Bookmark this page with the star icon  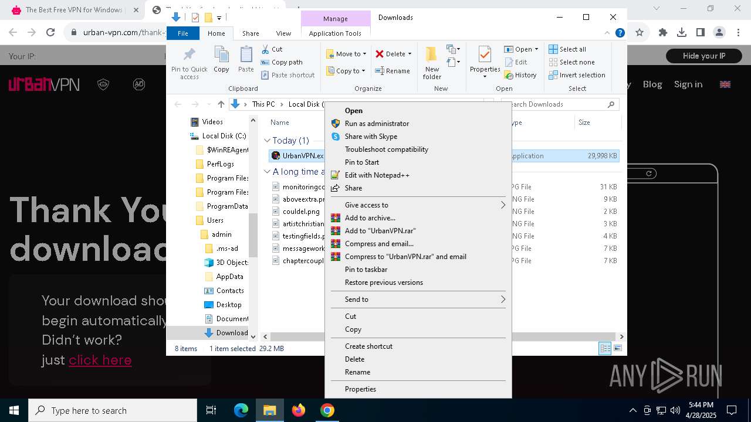click(x=640, y=33)
